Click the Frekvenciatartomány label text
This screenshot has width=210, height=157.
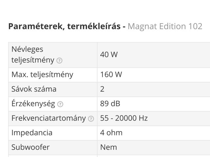(49, 118)
